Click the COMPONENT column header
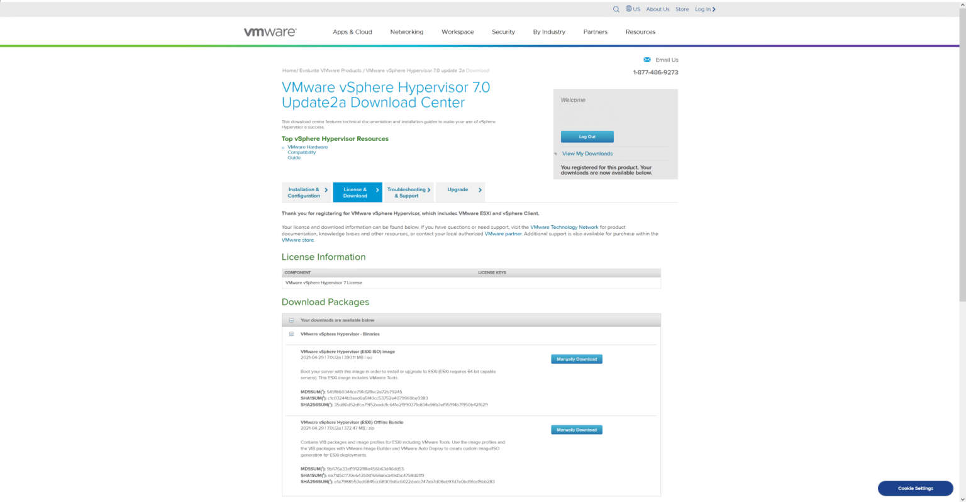This screenshot has width=966, height=502. click(x=297, y=272)
